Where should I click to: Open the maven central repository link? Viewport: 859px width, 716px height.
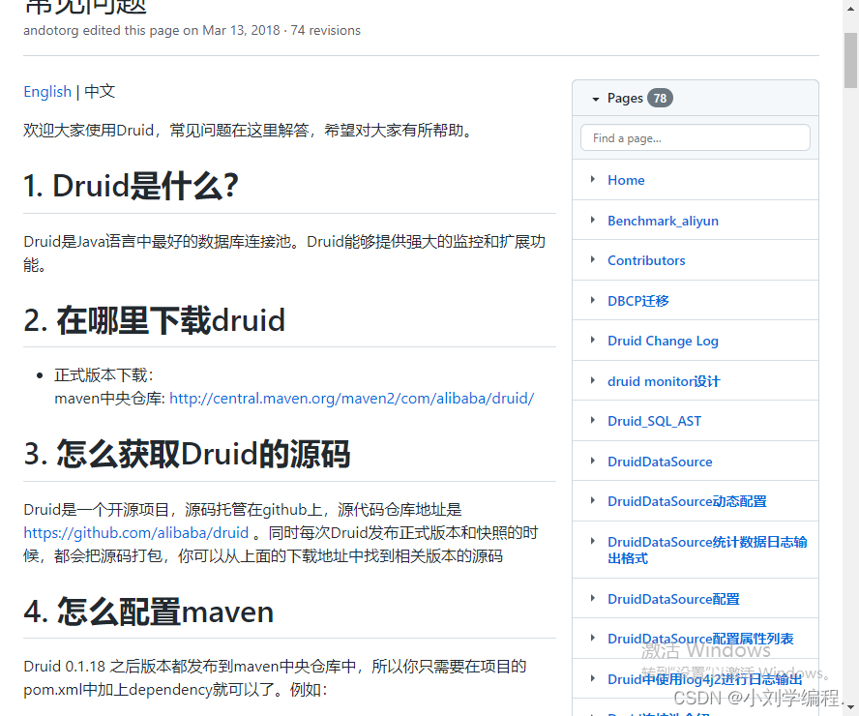click(x=352, y=398)
